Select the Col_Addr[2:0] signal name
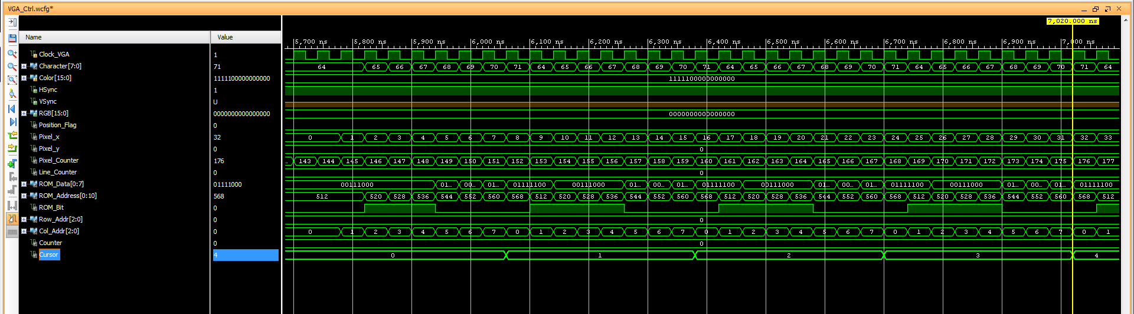Image resolution: width=1134 pixels, height=314 pixels. 59,231
